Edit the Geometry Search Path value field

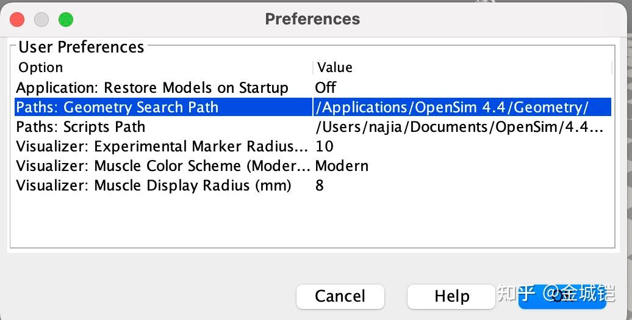[451, 107]
